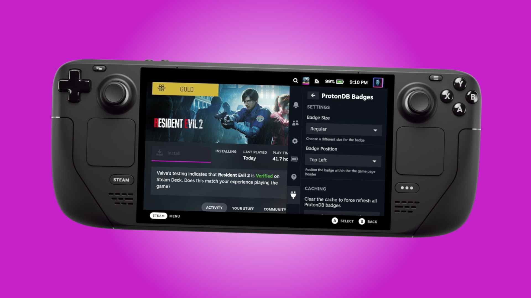
Task: Click the COMMUNITY menu item
Action: pos(275,209)
